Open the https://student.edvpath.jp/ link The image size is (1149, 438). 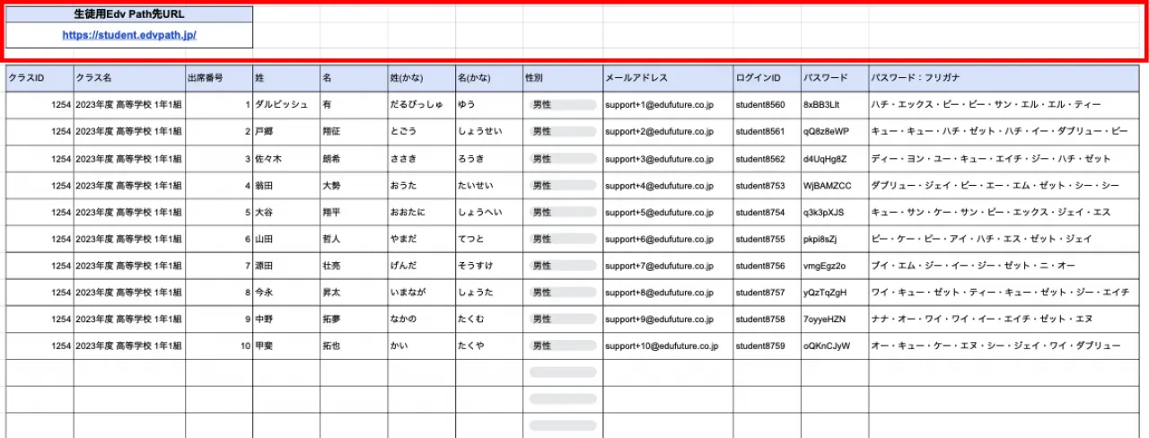[x=129, y=35]
